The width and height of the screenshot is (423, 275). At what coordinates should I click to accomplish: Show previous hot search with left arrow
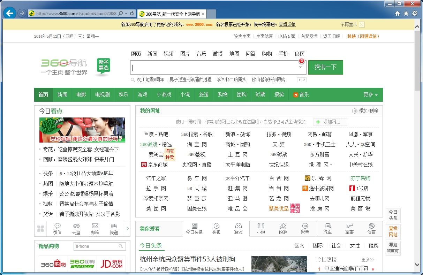(x=299, y=80)
